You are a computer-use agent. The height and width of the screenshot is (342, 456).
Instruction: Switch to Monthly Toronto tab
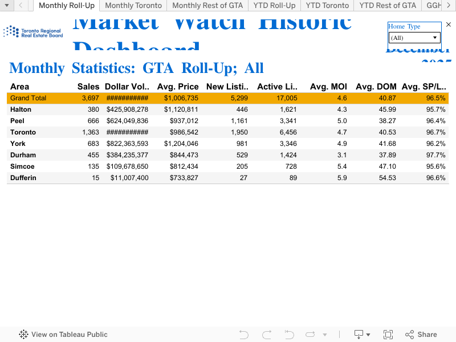133,6
